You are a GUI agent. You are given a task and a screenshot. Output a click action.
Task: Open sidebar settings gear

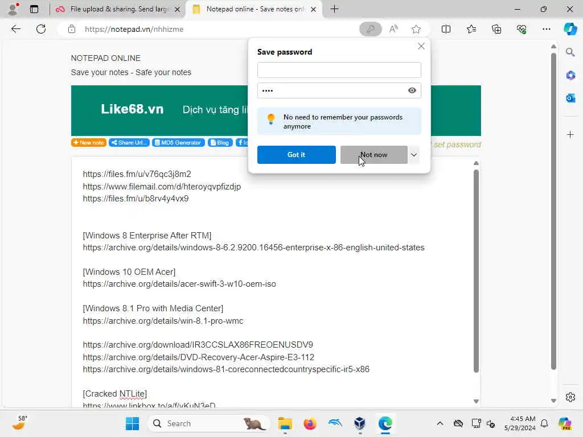pos(570,397)
